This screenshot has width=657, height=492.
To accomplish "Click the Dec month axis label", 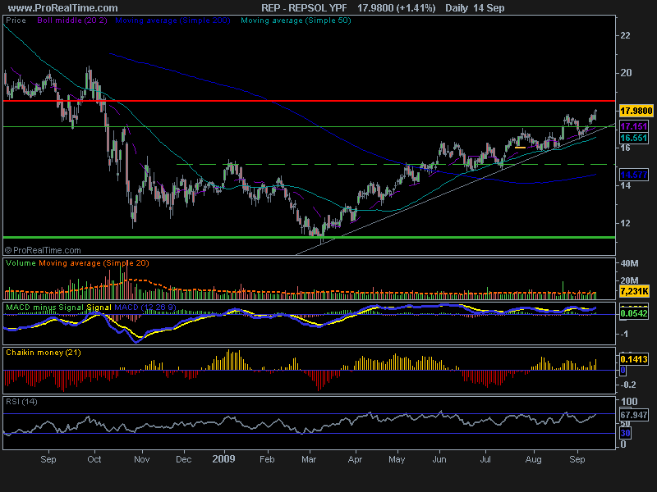I will point(183,459).
